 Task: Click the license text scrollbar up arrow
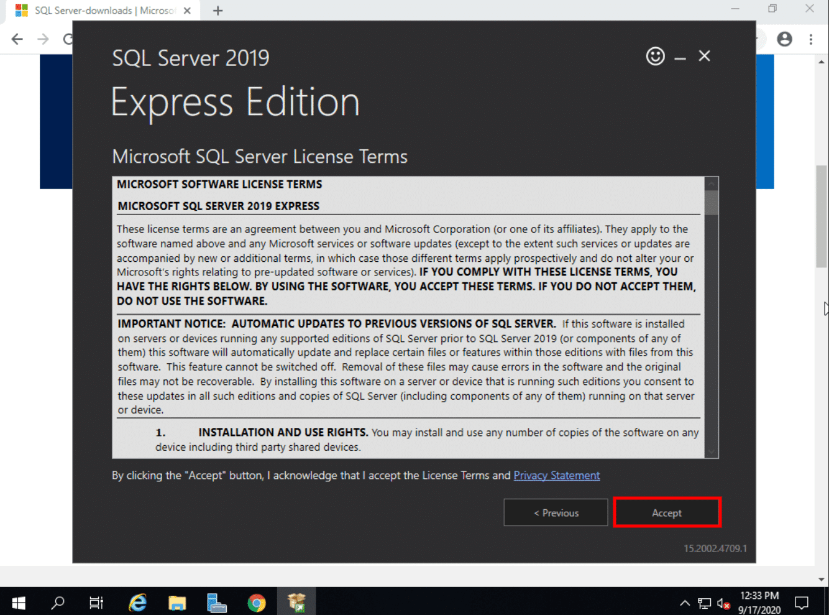712,183
